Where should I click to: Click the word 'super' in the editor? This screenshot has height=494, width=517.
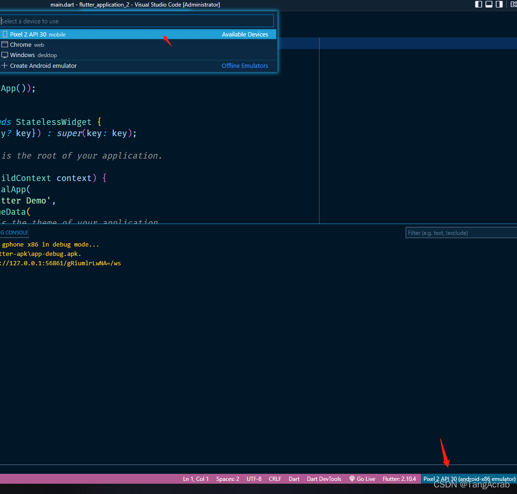(69, 133)
